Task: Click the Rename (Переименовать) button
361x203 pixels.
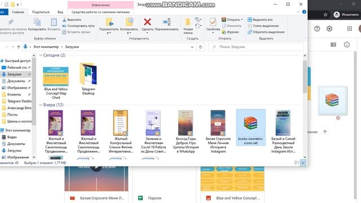Action: pos(166,24)
